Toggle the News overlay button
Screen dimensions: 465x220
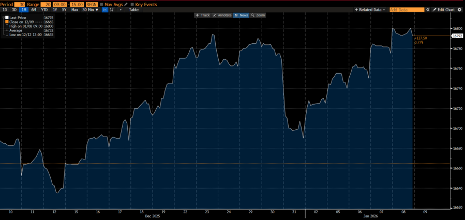tap(241, 15)
